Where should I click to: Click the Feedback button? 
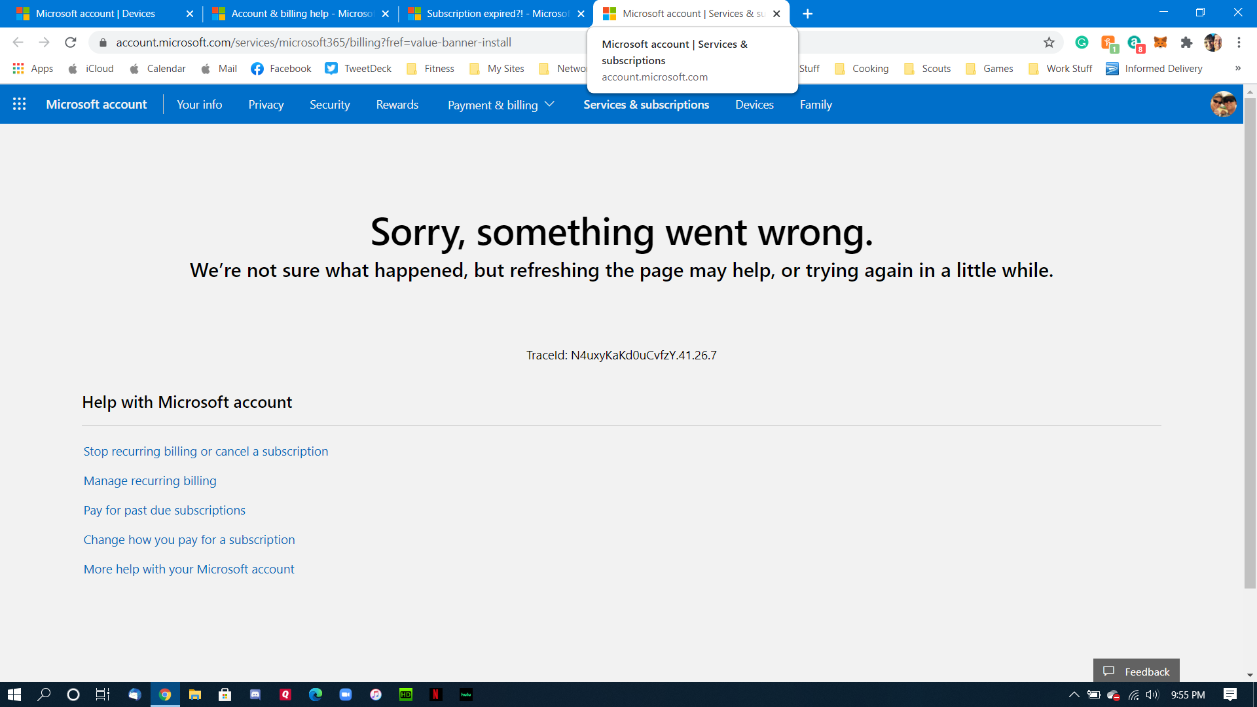pos(1137,672)
